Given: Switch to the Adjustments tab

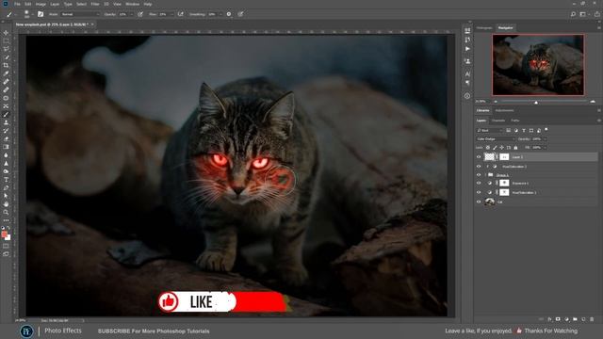Looking at the screenshot, I should pyautogui.click(x=504, y=111).
